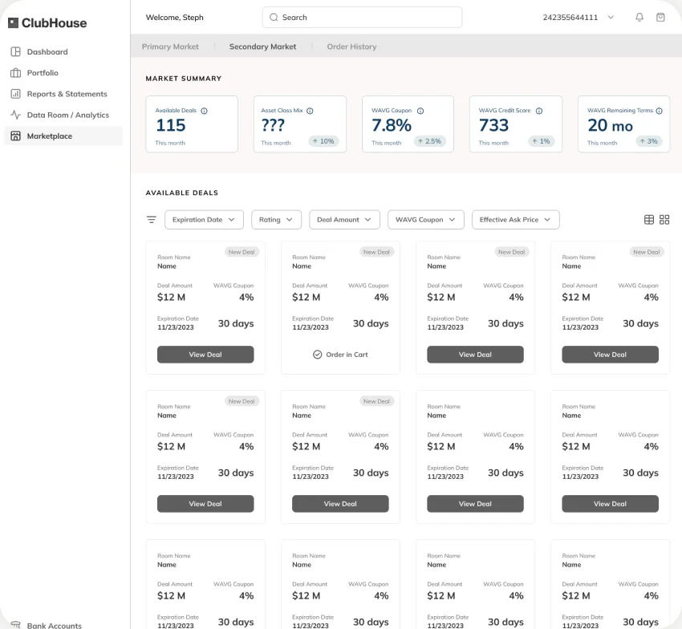Click the Bank Accounts sidebar label
This screenshot has width=682, height=629.
[55, 625]
